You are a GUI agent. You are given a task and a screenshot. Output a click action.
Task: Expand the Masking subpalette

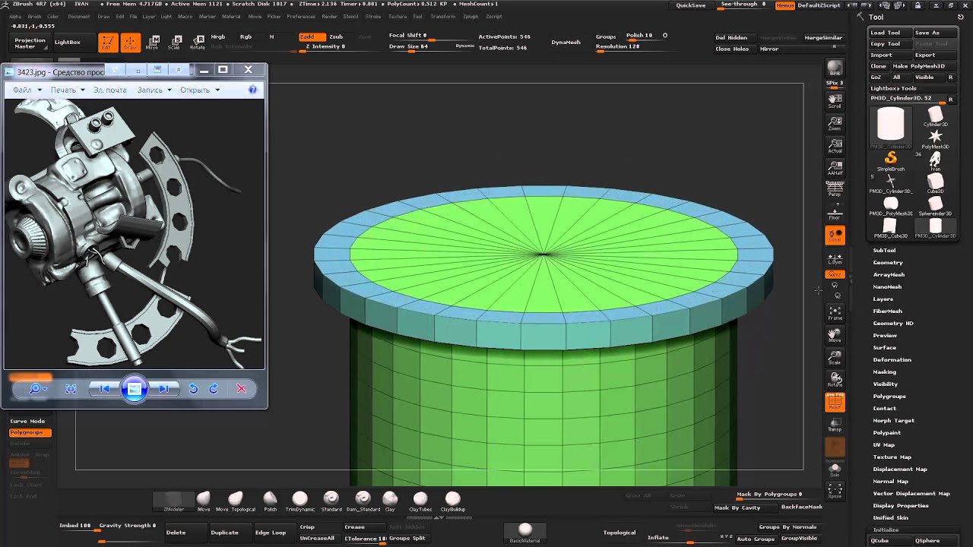pyautogui.click(x=884, y=372)
